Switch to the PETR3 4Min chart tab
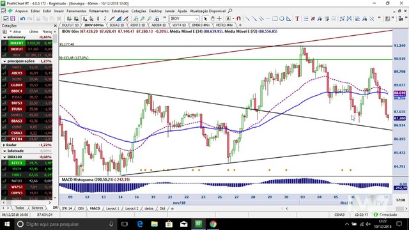Screen dimensions: 409x230 click(x=224, y=25)
